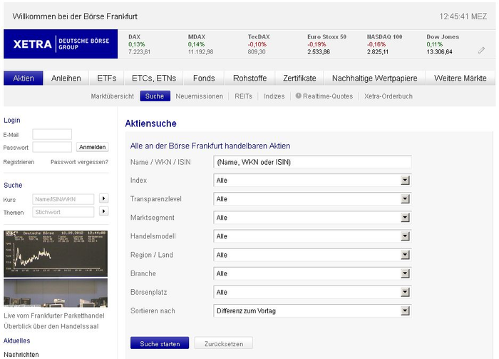The height and width of the screenshot is (359, 499).
Task: Focus the E-Mail login field
Action: [x=52, y=134]
